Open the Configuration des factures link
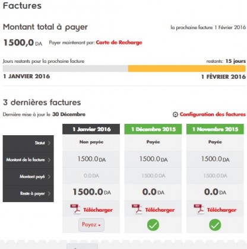This screenshot has height=249, width=247. (213, 114)
